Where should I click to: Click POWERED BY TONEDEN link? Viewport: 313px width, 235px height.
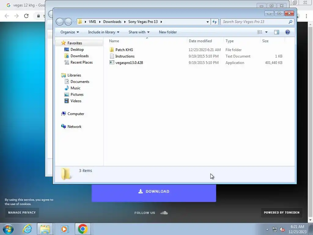coord(282,213)
